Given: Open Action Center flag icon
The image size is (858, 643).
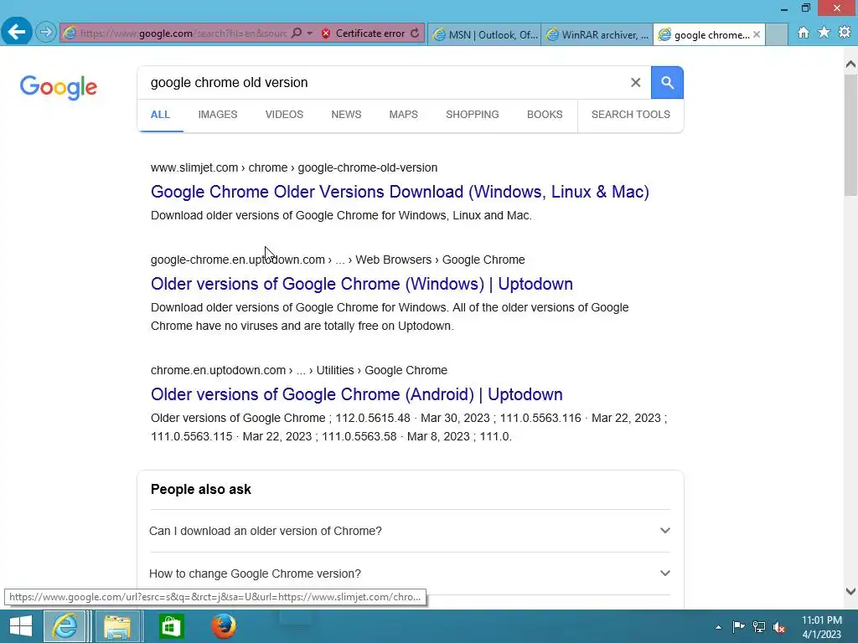Looking at the screenshot, I should pos(738,626).
